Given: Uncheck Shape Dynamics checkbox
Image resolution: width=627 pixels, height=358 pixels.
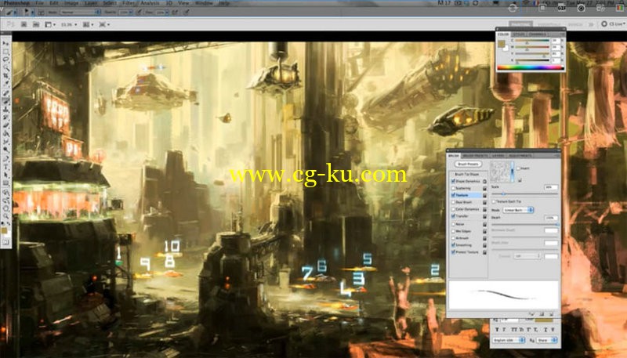Looking at the screenshot, I should 454,182.
